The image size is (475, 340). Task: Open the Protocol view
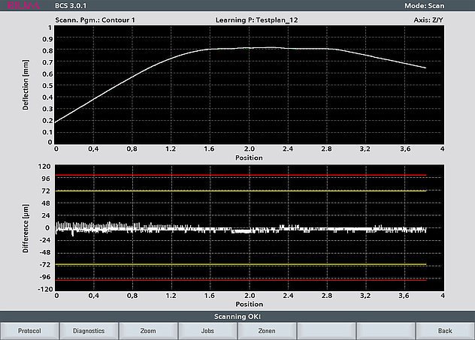click(29, 330)
